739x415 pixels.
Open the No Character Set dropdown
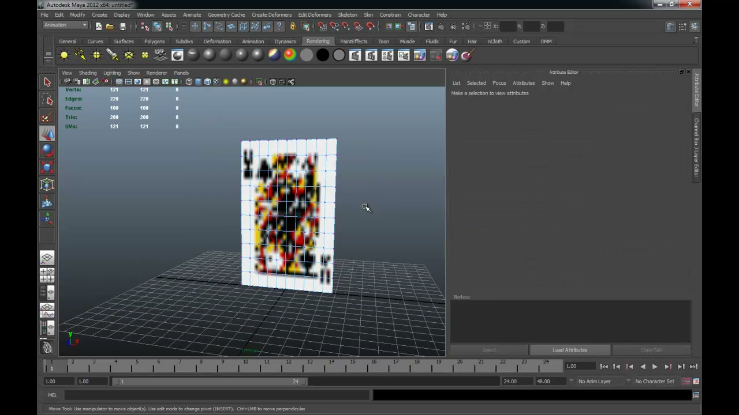tap(654, 381)
